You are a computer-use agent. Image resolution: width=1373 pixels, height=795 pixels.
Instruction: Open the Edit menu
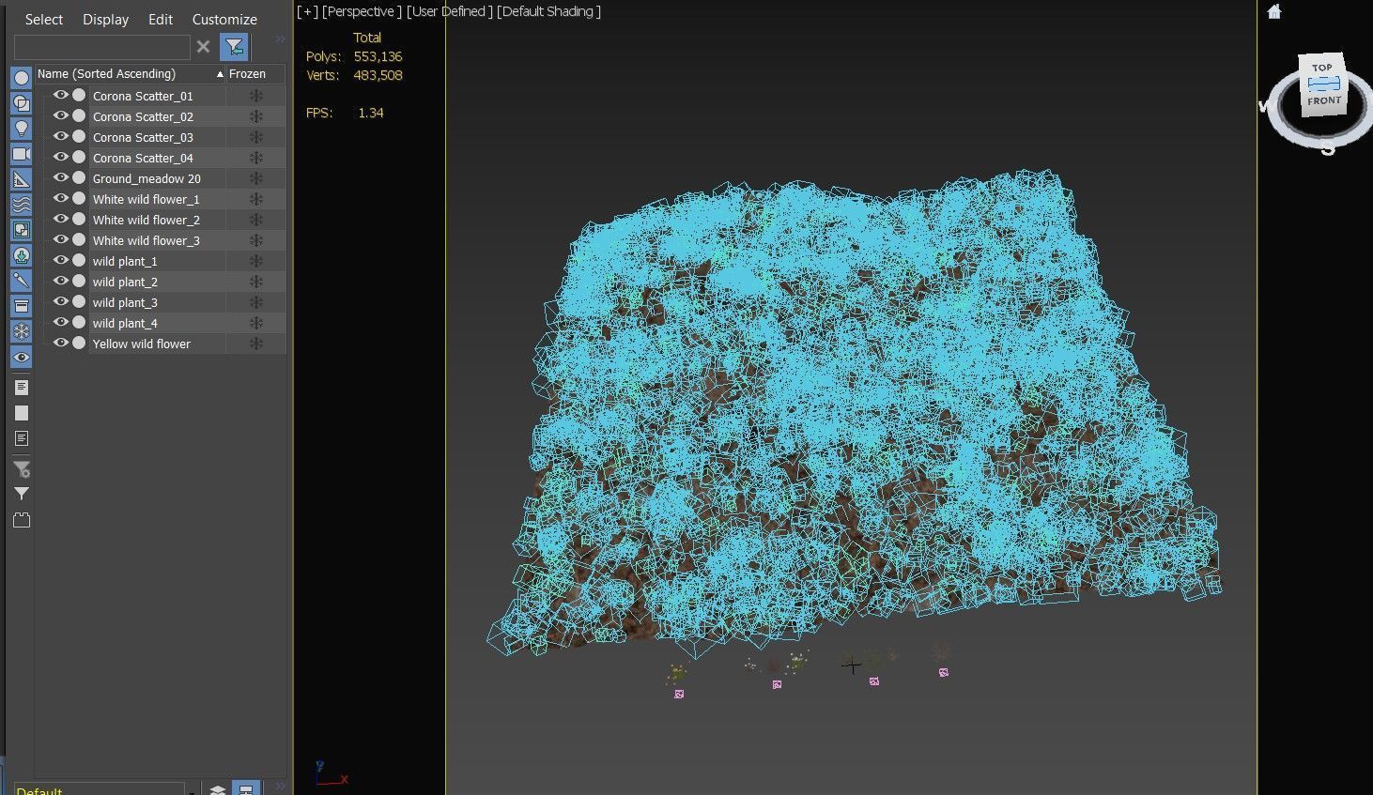pyautogui.click(x=161, y=19)
